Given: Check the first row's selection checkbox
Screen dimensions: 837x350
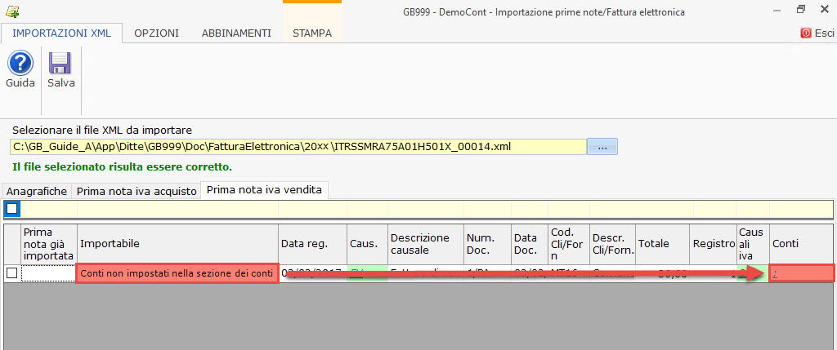Looking at the screenshot, I should pos(11,273).
